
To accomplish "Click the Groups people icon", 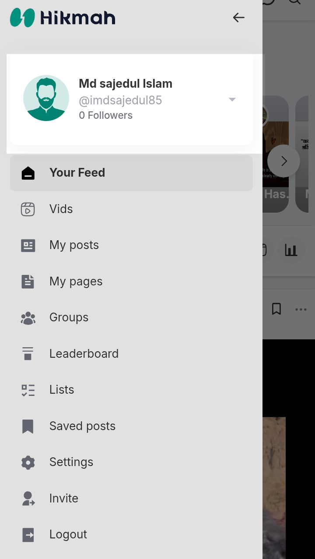I will (28, 318).
